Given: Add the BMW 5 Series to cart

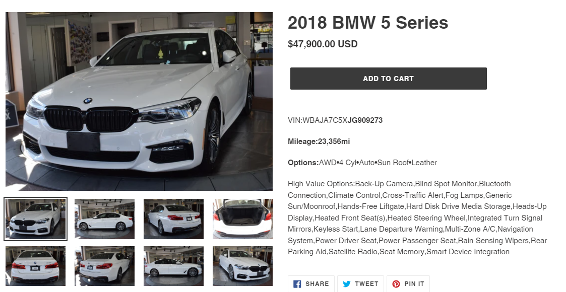Looking at the screenshot, I should click(389, 79).
